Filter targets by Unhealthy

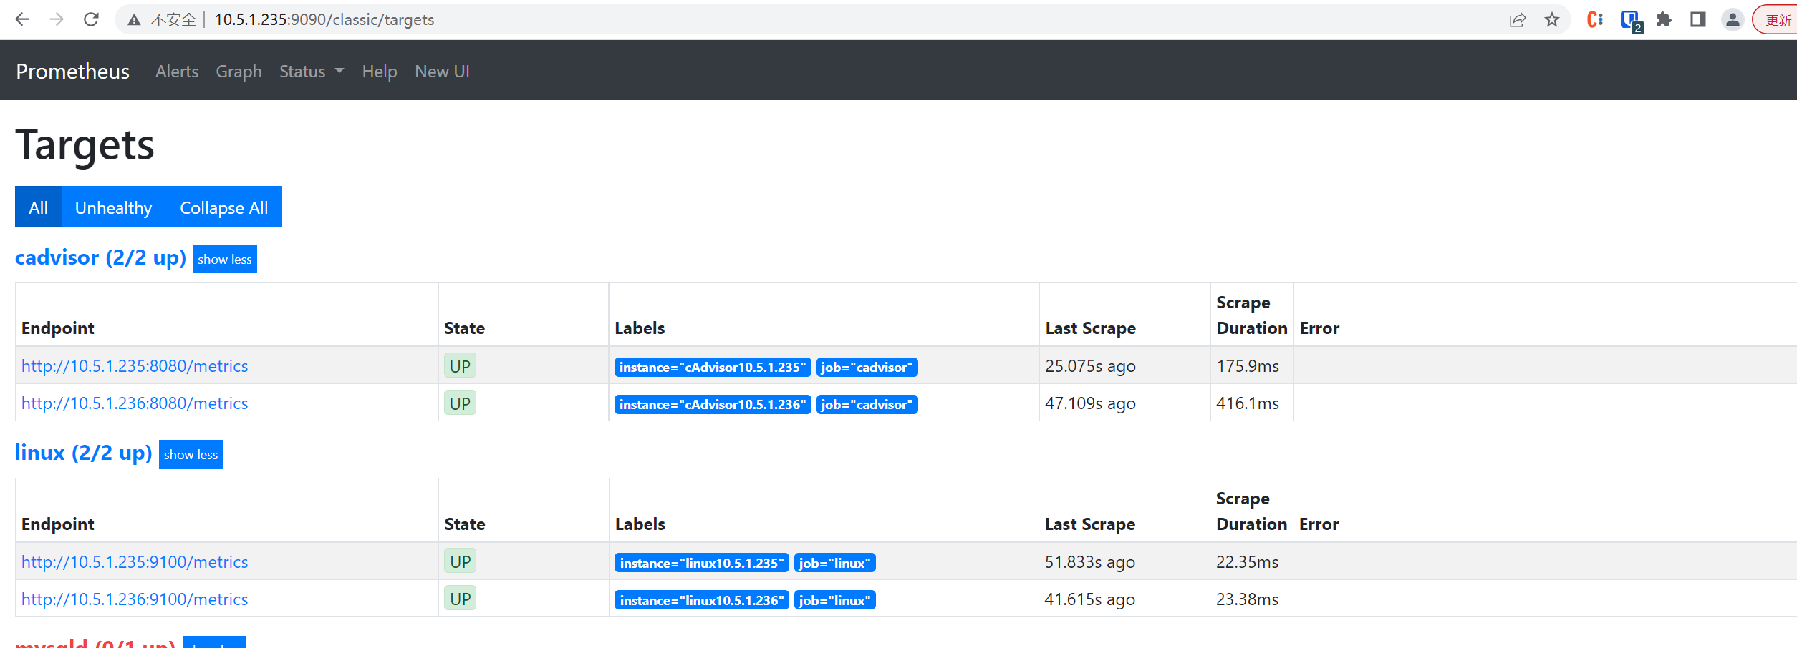point(113,207)
